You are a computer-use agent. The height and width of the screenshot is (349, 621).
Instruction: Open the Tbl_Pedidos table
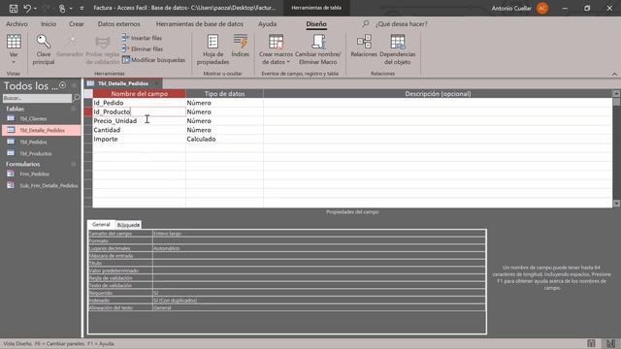pyautogui.click(x=33, y=143)
